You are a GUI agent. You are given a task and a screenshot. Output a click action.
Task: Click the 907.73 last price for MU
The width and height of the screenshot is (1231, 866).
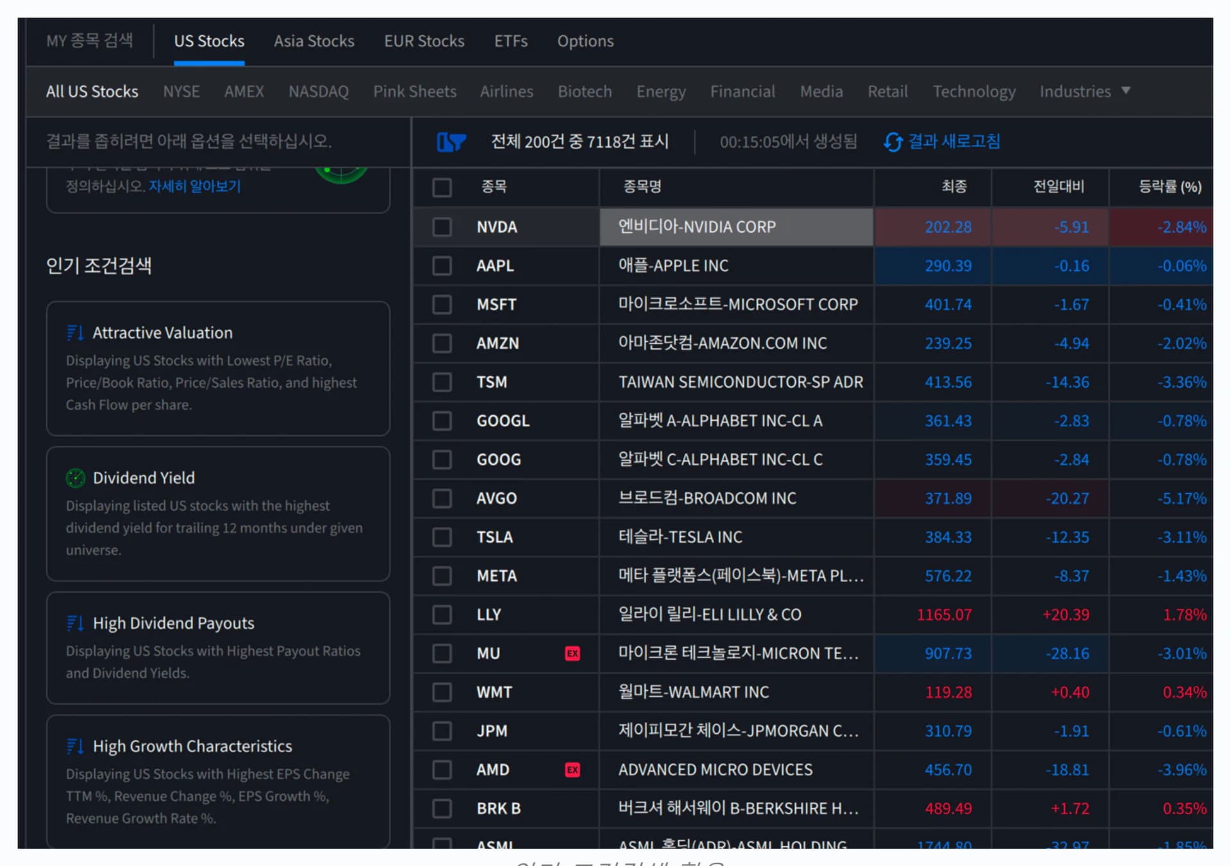948,653
